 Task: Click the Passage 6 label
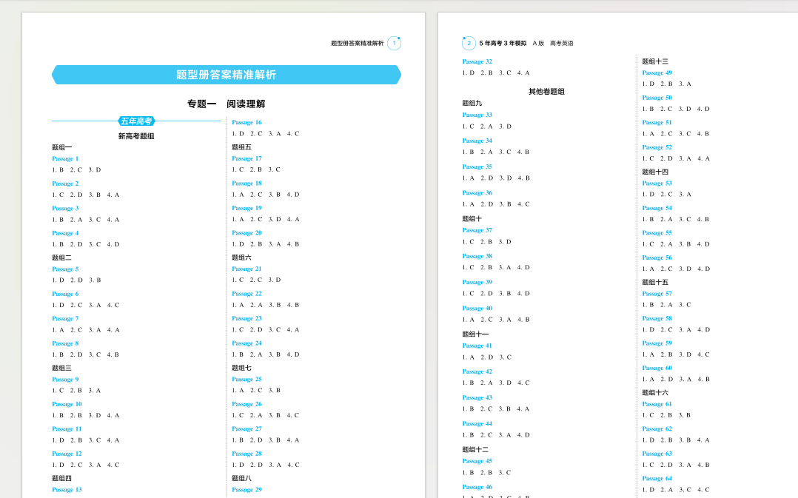pos(65,294)
